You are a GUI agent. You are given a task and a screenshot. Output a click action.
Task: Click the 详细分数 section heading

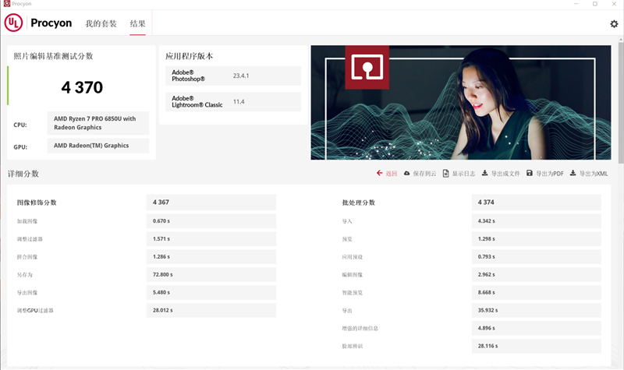click(23, 174)
